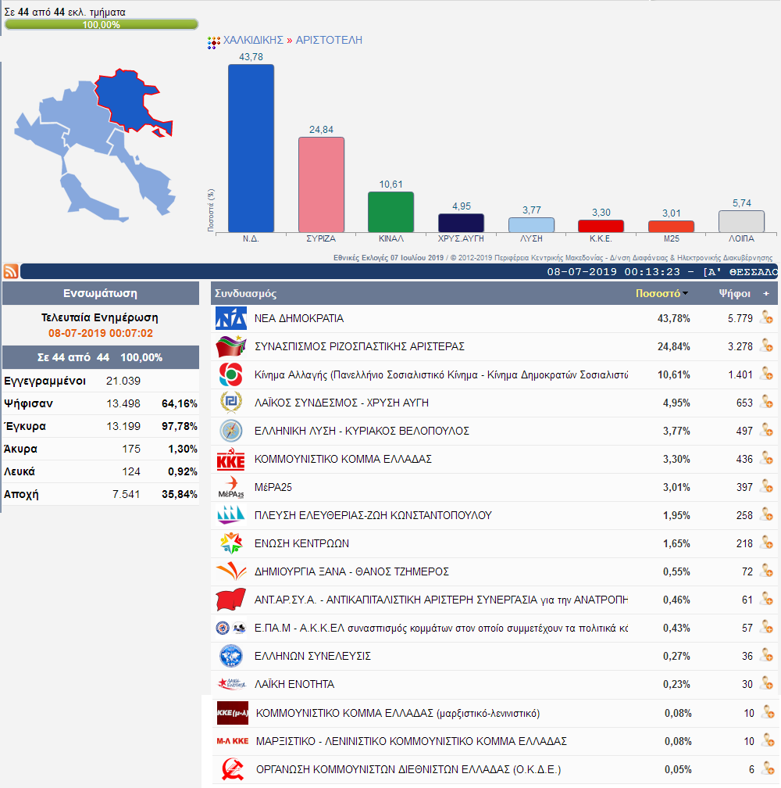Open the ΑΡΙΣΤΟΤΕΛΗ breadcrumb link
781x788 pixels.
coord(329,40)
